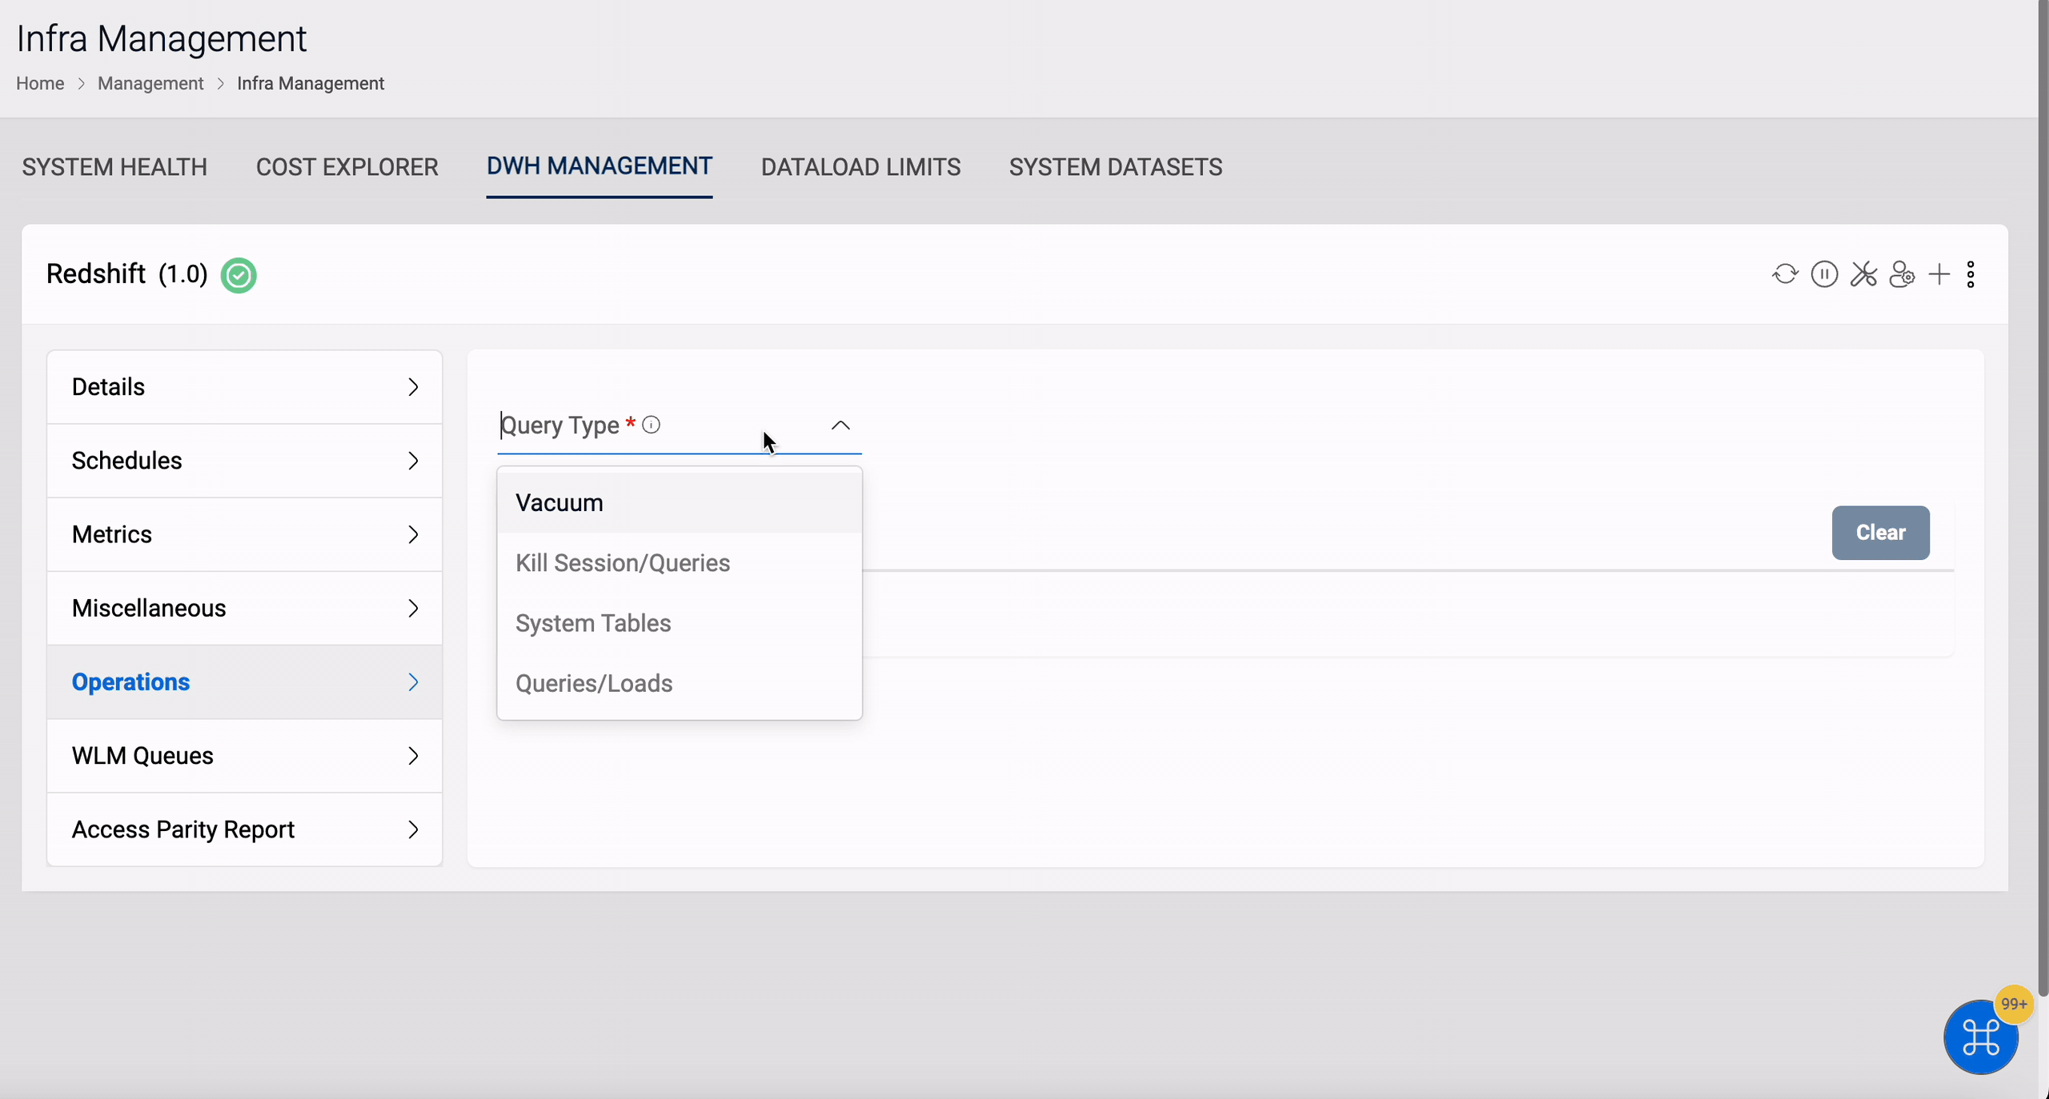Image resolution: width=2049 pixels, height=1099 pixels.
Task: Click Infra Management breadcrumb item
Action: coord(311,83)
